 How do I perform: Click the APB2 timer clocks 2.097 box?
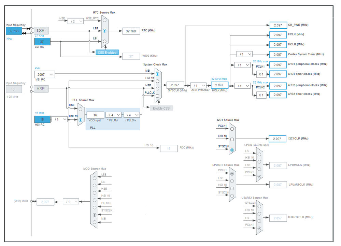[278, 95]
